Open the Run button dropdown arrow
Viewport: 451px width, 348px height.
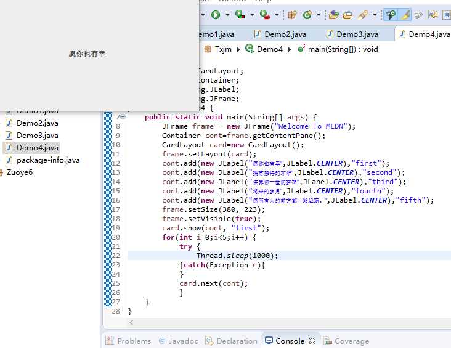click(227, 14)
